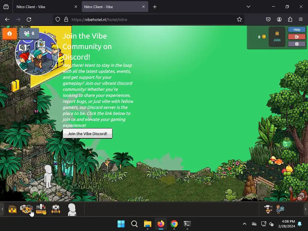Click the red logout button
Screen dimensions: 308x231
[x=297, y=36]
